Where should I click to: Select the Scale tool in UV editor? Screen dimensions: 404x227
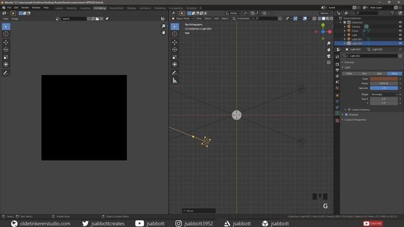click(x=6, y=57)
